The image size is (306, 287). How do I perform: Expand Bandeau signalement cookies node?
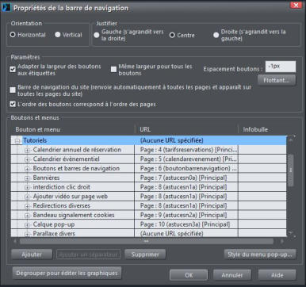(27, 216)
